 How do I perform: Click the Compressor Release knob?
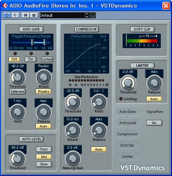click(x=99, y=130)
